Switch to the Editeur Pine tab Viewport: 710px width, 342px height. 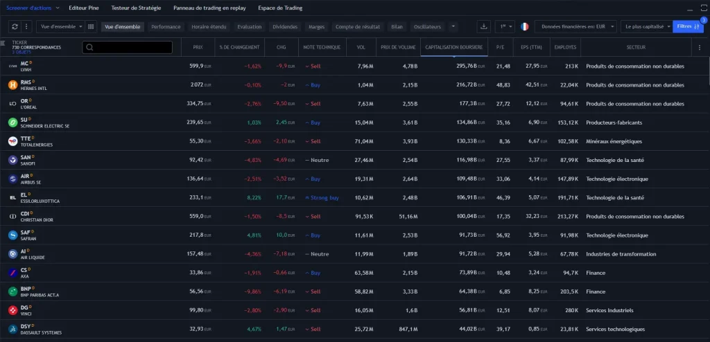[84, 8]
